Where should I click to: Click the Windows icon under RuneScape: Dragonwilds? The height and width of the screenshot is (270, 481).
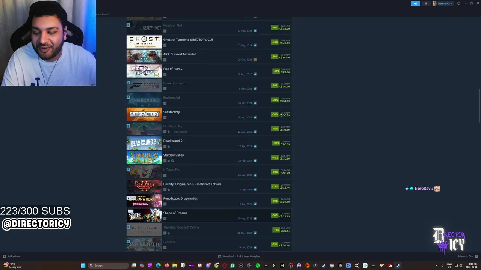165,204
